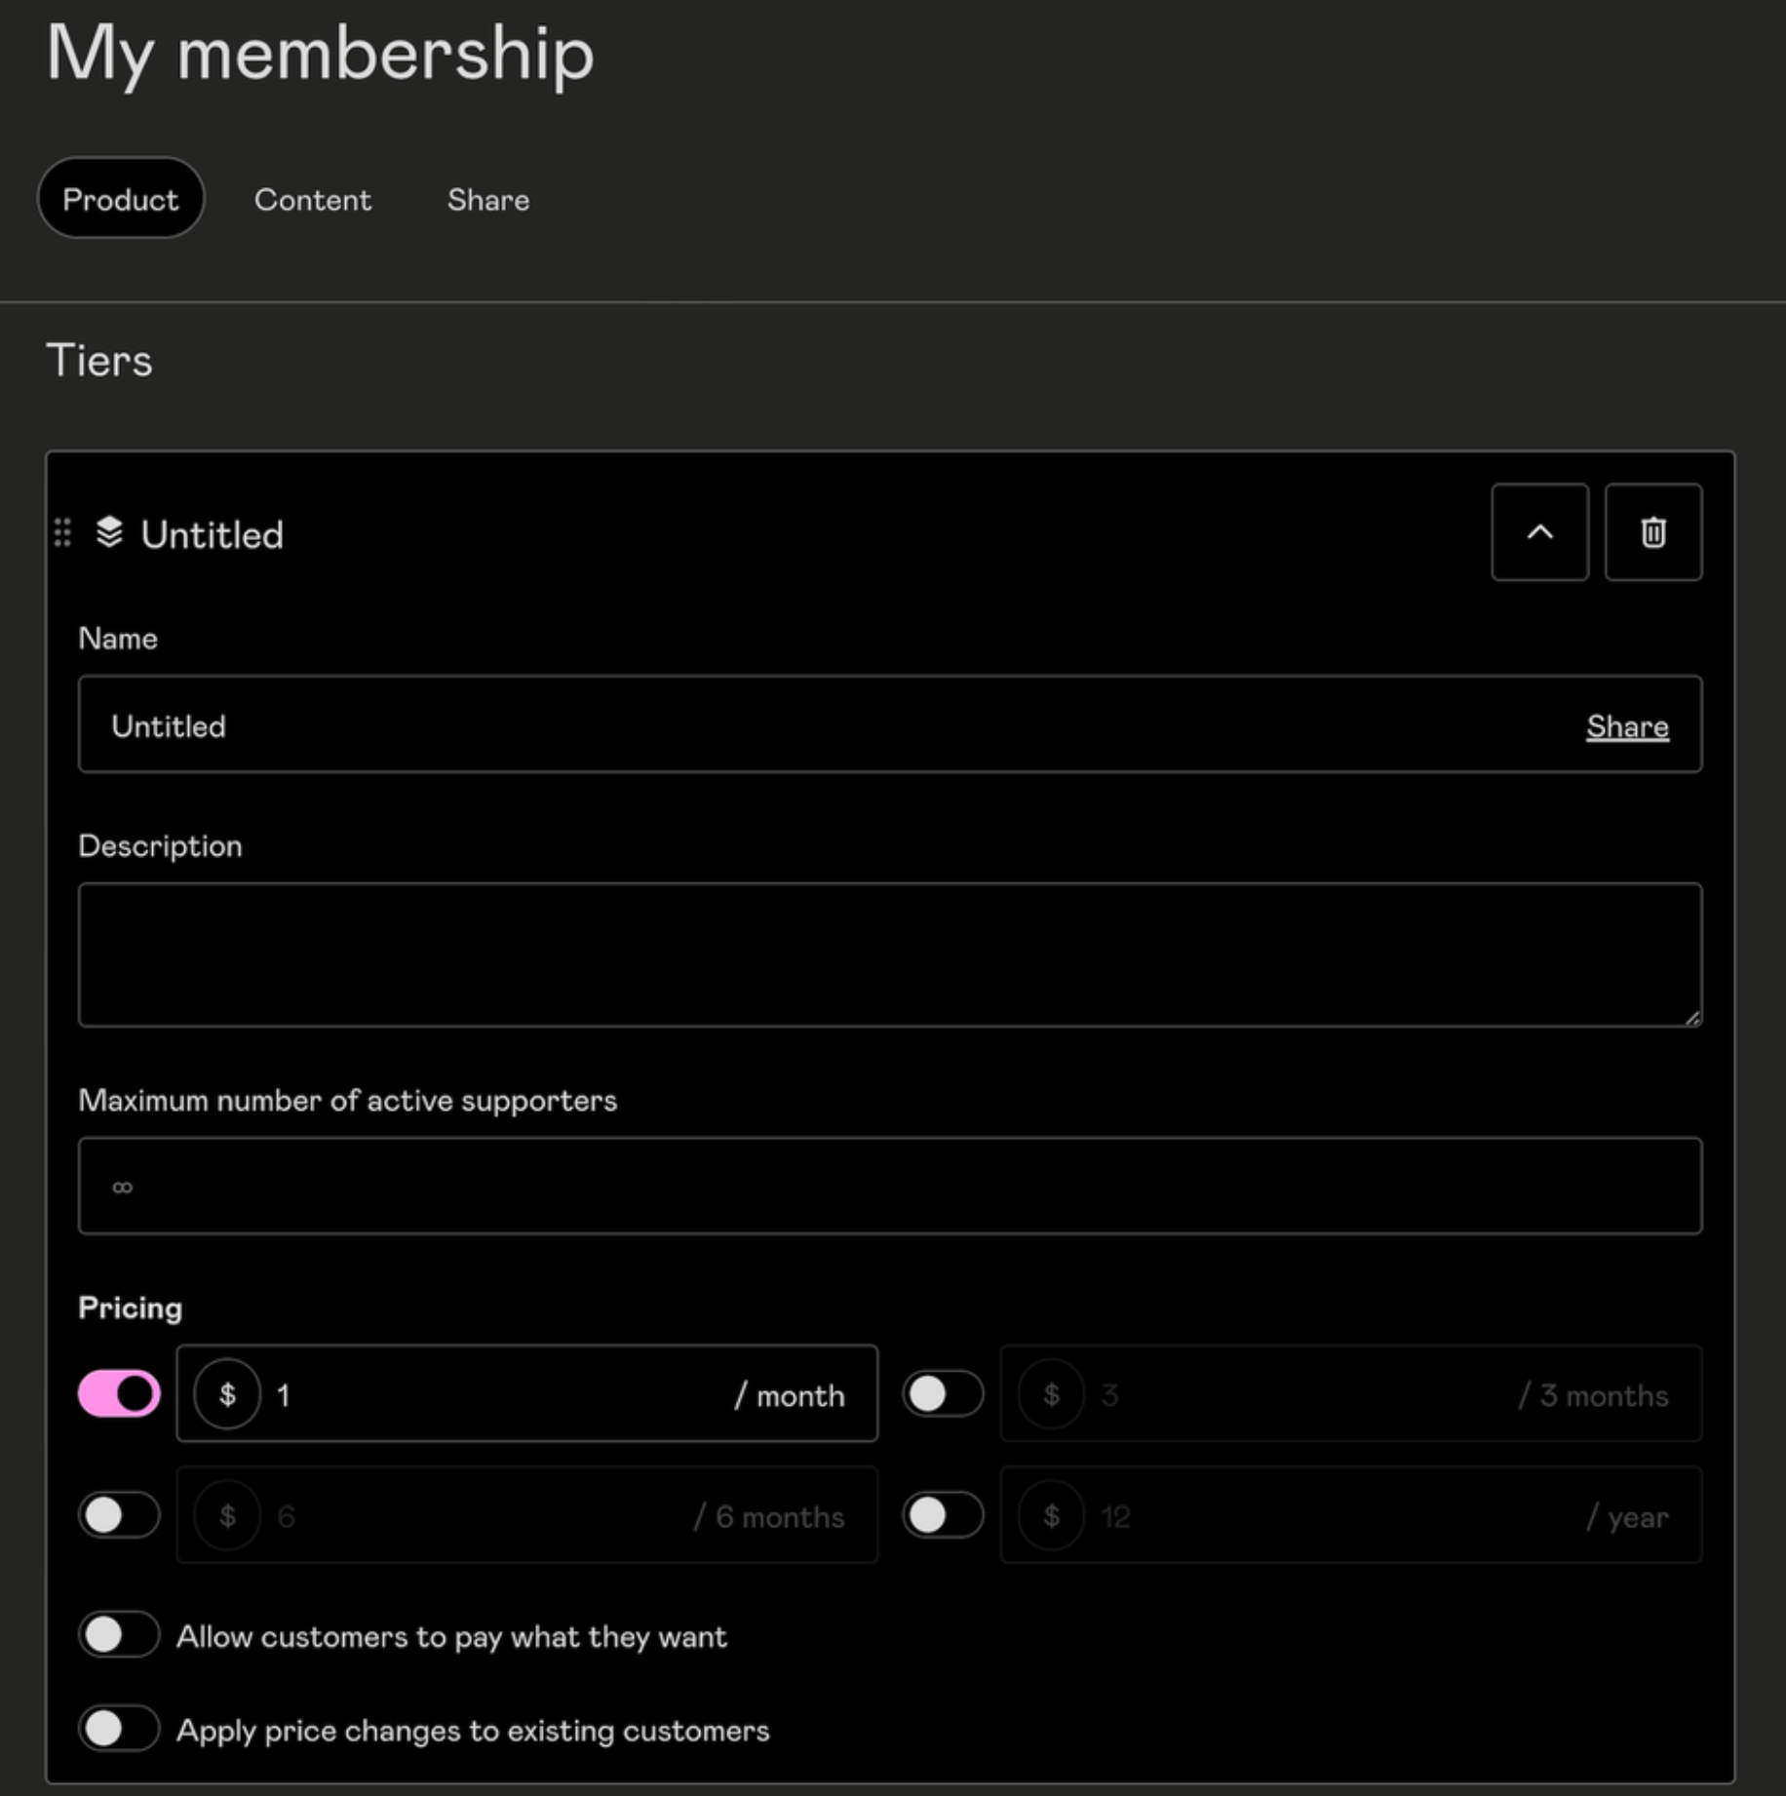Enable allow customers to pay what they want

pyautogui.click(x=119, y=1635)
